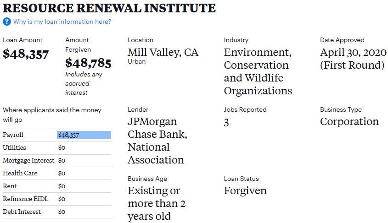Click the blue question mark help icon
Image resolution: width=388 pixels, height=223 pixels.
point(7,22)
